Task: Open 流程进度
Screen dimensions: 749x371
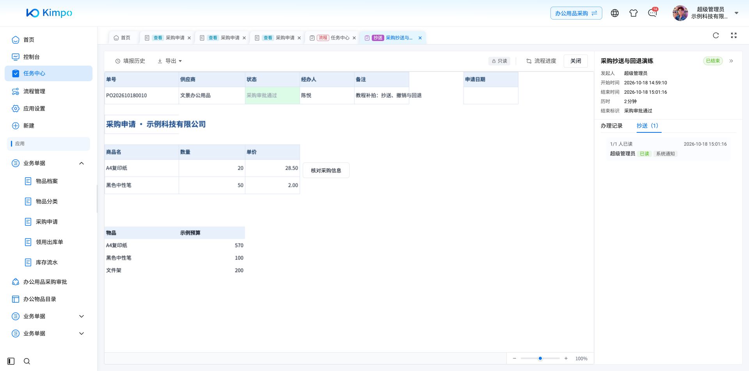Action: point(541,61)
